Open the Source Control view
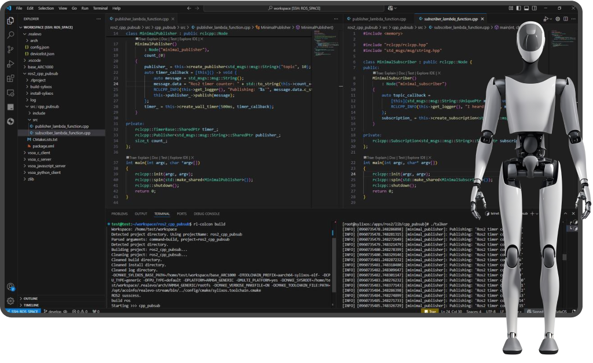Viewport: 593px width, 363px height. [x=10, y=49]
